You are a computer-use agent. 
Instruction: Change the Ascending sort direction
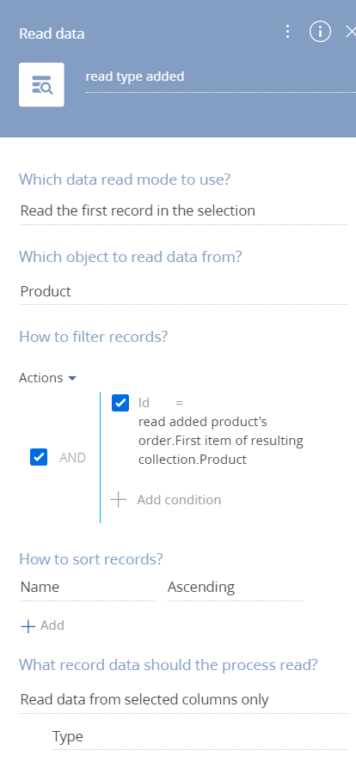coord(235,588)
